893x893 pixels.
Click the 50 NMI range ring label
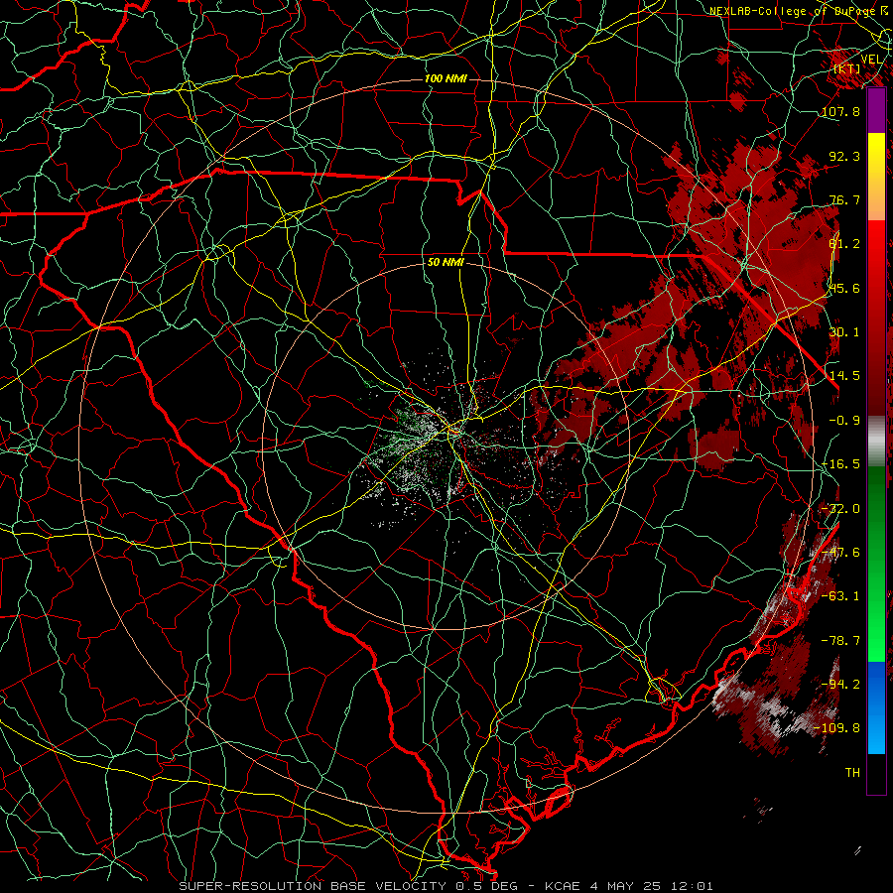[x=446, y=263]
